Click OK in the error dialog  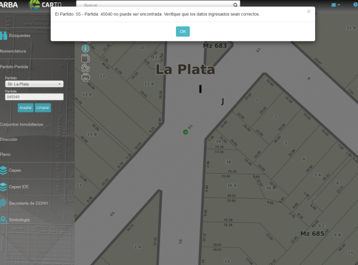[x=183, y=31]
